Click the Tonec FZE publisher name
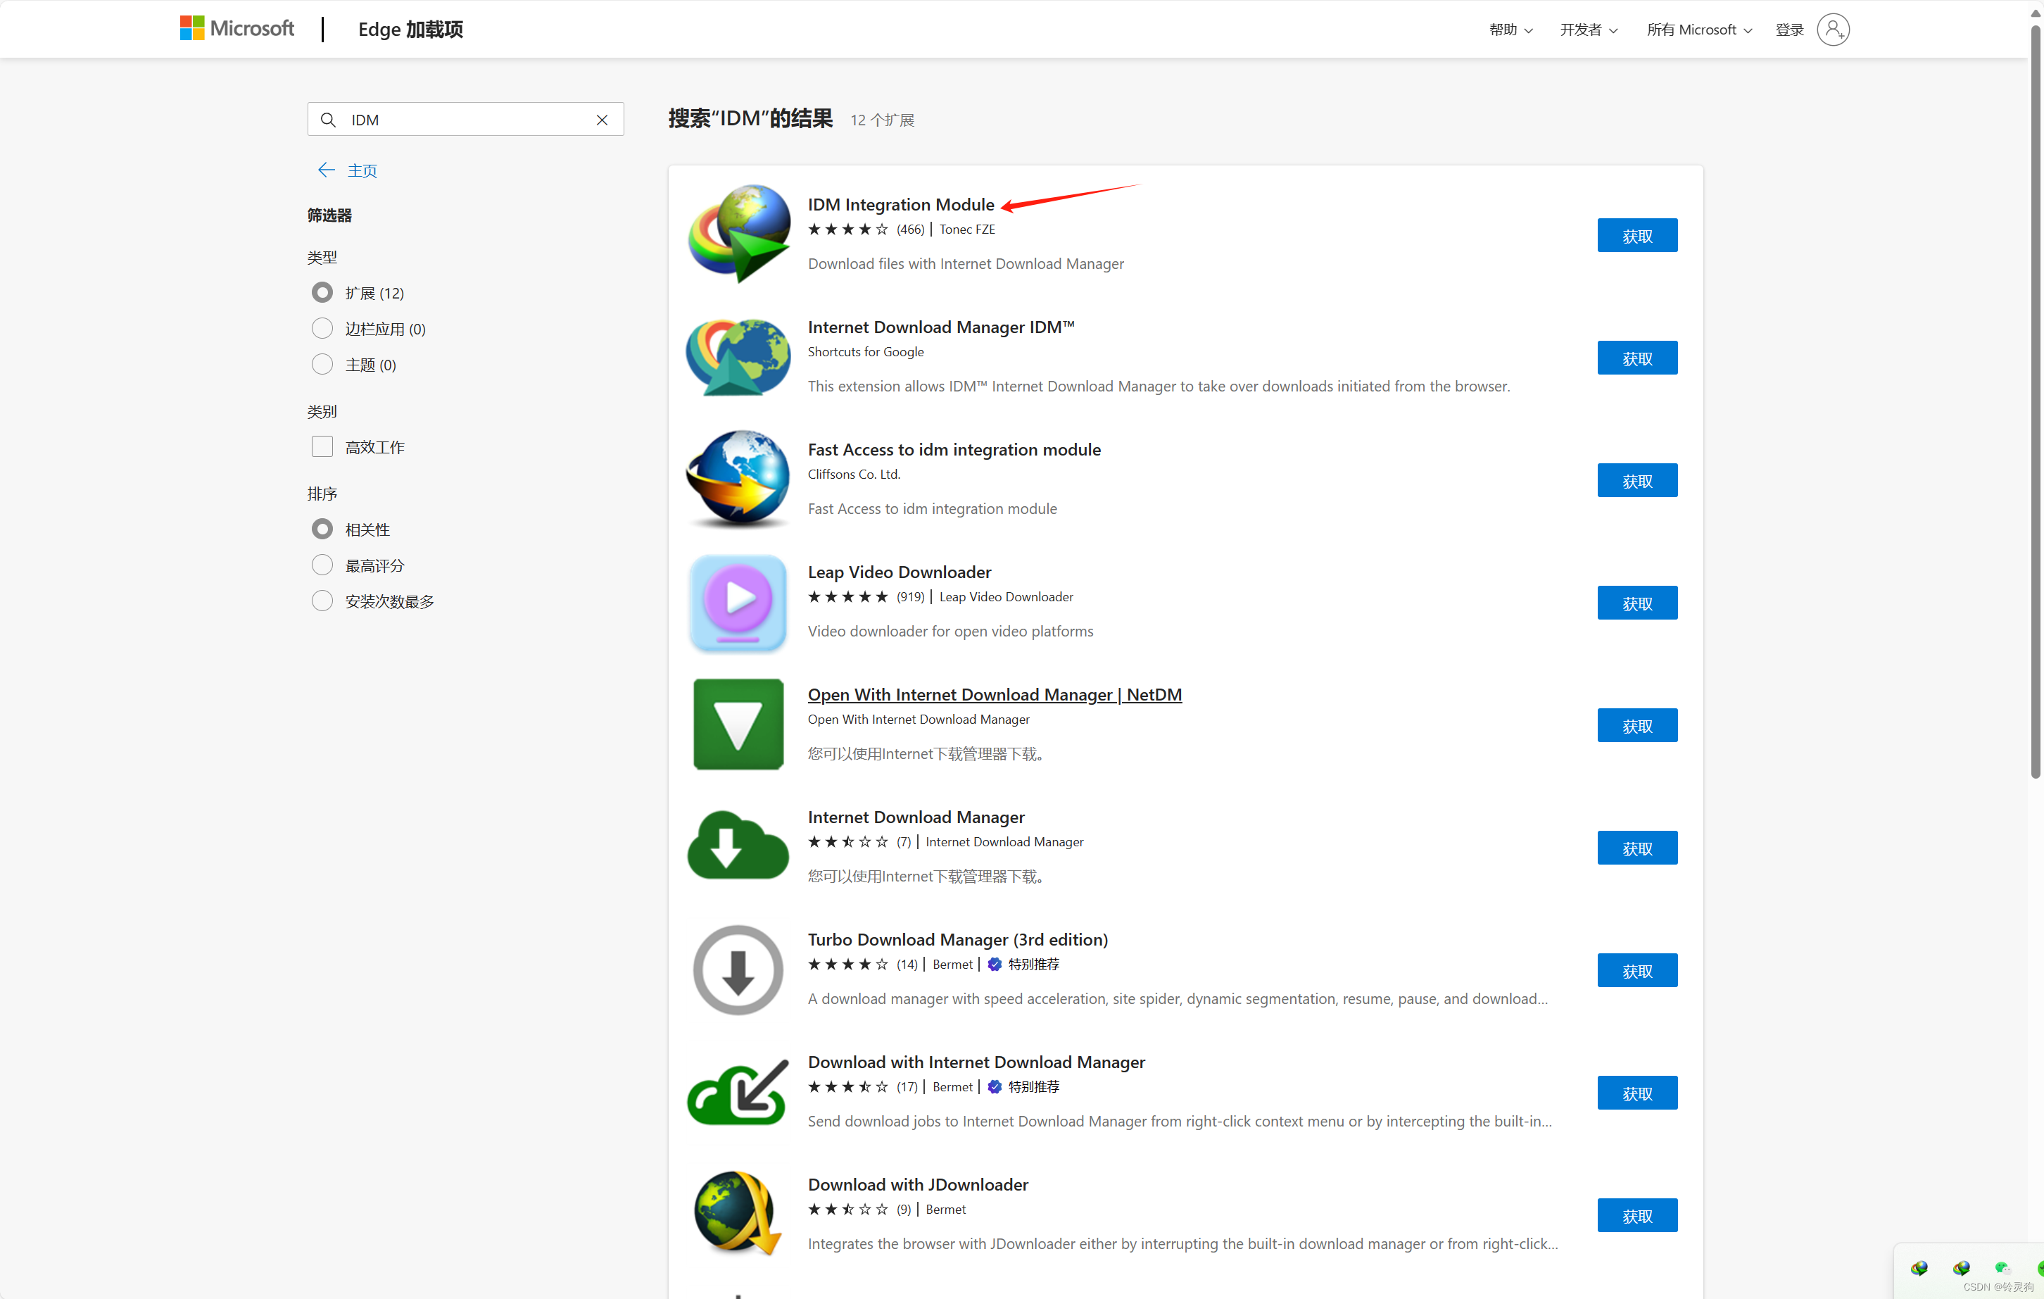Image resolution: width=2044 pixels, height=1299 pixels. click(967, 230)
